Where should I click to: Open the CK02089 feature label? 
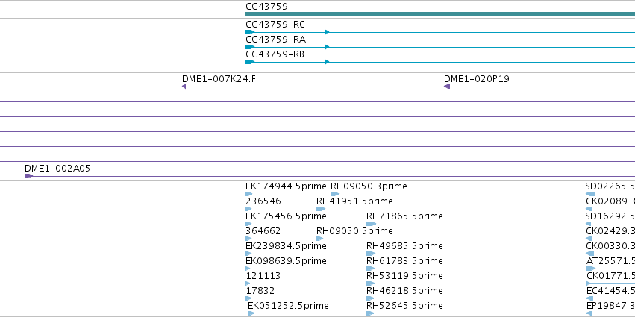[610, 201]
